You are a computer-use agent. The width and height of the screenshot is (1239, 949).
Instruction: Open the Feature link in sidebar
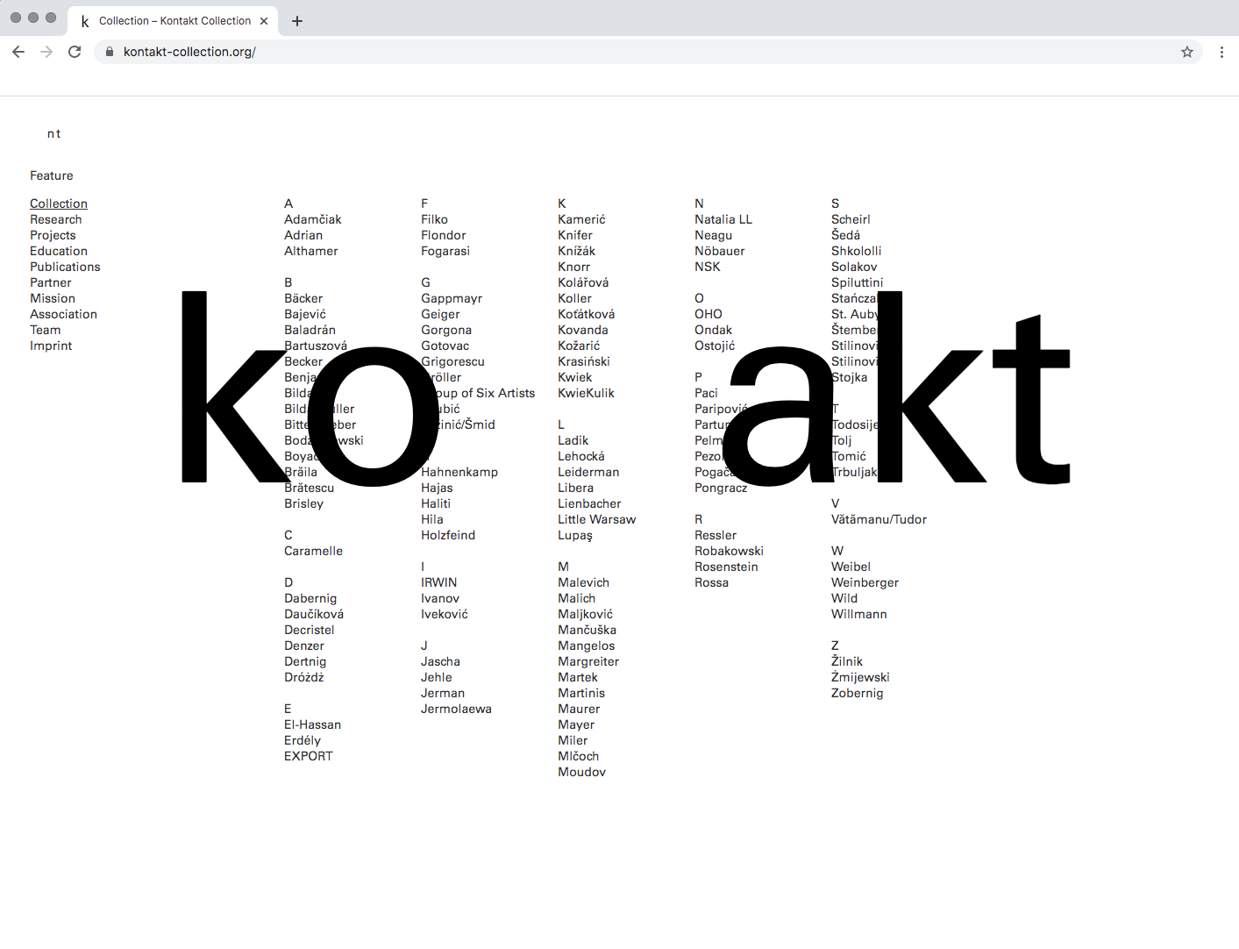[x=51, y=175]
